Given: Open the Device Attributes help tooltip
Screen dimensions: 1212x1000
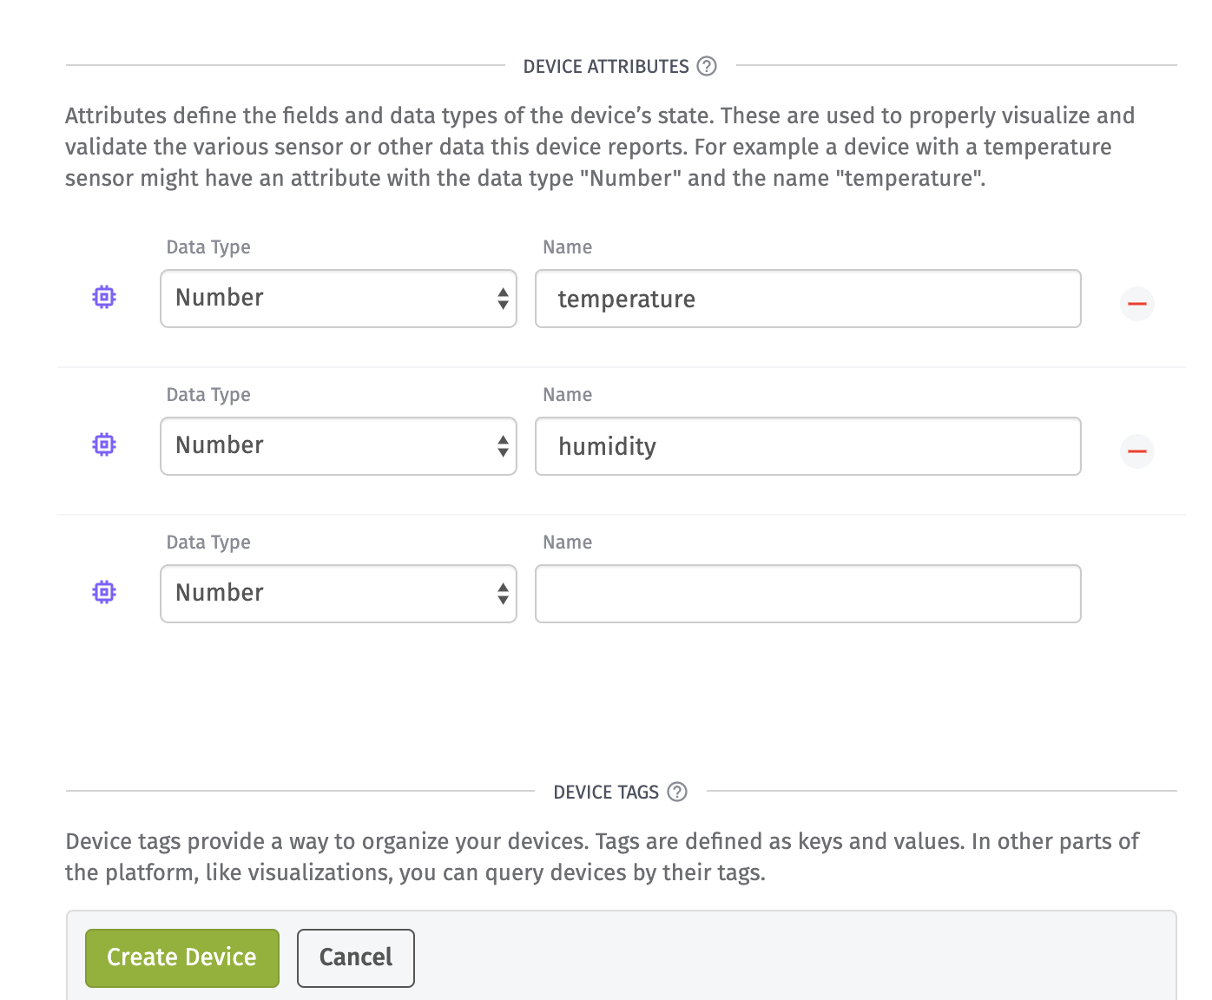Looking at the screenshot, I should 706,66.
